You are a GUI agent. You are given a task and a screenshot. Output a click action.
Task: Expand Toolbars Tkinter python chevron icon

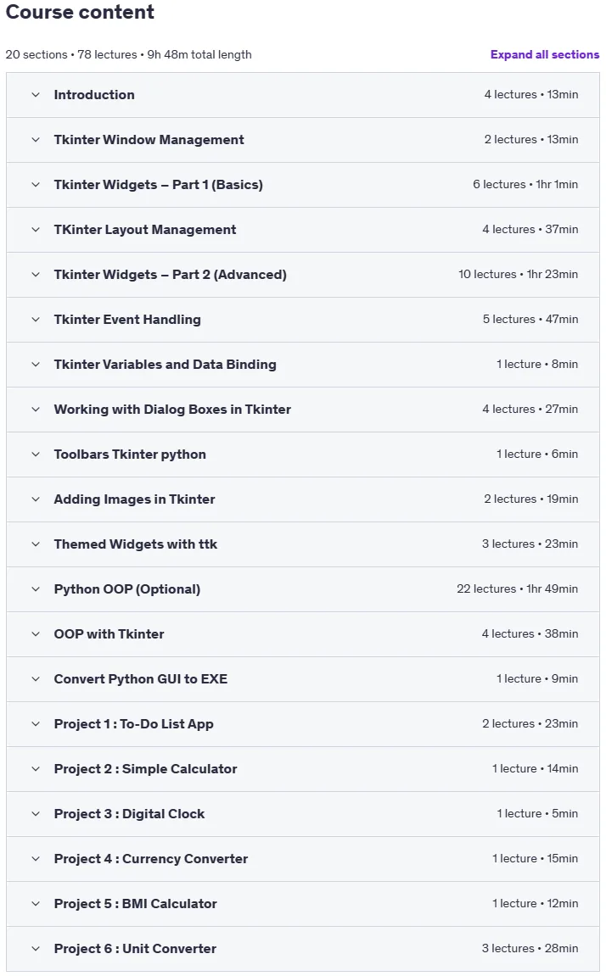click(36, 455)
